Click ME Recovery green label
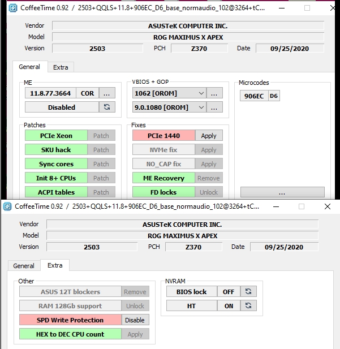Screen dimensions: 340x349 coord(163,178)
